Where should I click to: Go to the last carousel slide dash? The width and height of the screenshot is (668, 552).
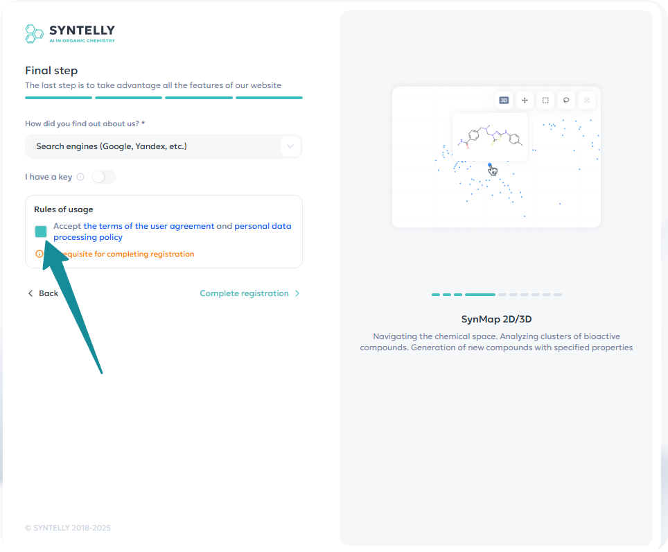tap(558, 295)
